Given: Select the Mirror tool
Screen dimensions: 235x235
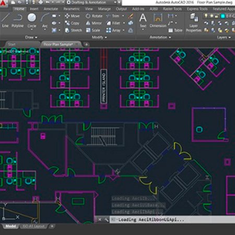Looking at the screenshot, I should [x=93, y=23].
